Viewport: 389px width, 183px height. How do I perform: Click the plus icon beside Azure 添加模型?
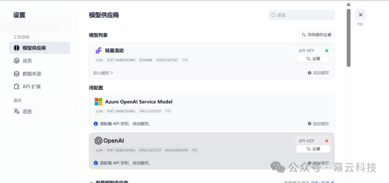point(309,124)
